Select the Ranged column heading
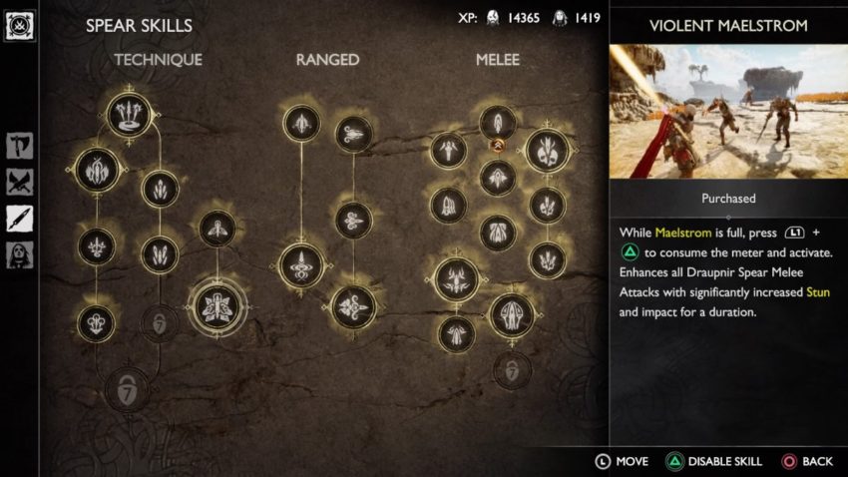This screenshot has height=477, width=848. coord(328,60)
